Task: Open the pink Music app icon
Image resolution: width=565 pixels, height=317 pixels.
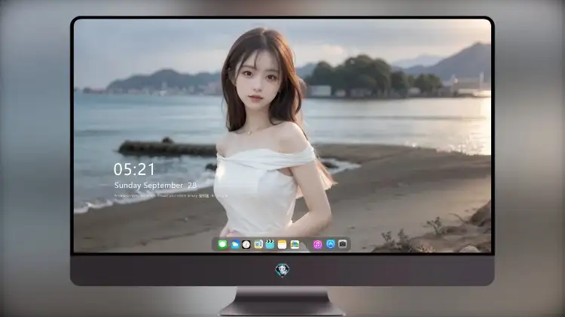Action: [317, 244]
